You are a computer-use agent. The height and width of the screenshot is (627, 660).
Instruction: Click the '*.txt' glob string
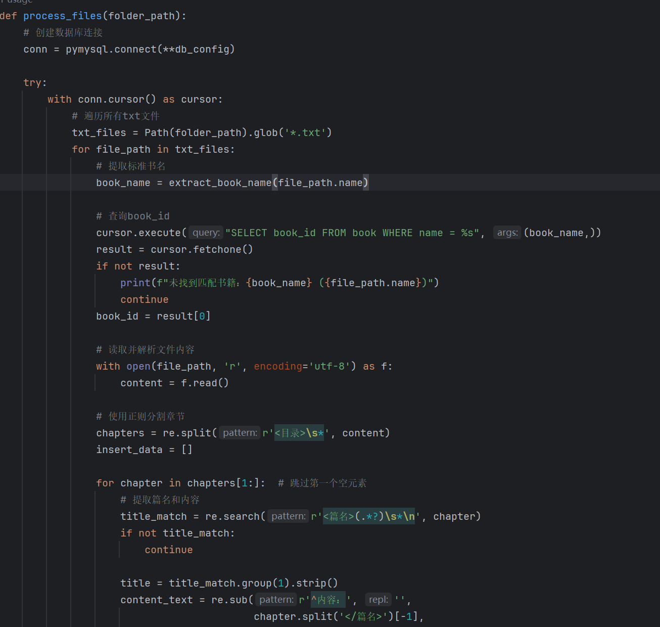click(x=305, y=132)
